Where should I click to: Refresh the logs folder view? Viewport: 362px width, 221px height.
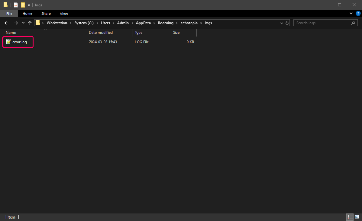point(287,23)
